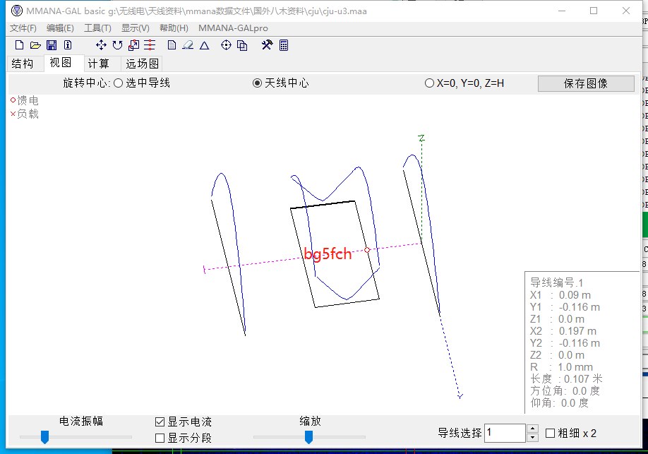Uncheck the 显示电流 checkbox
Image resolution: width=648 pixels, height=454 pixels.
tap(160, 422)
